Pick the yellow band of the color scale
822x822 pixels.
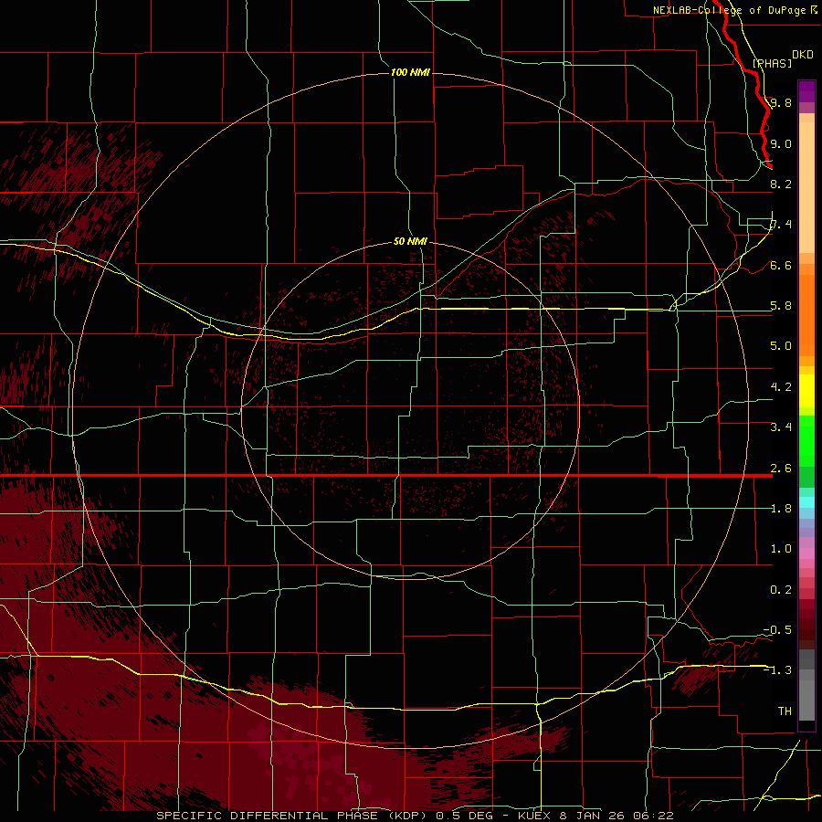coord(806,391)
